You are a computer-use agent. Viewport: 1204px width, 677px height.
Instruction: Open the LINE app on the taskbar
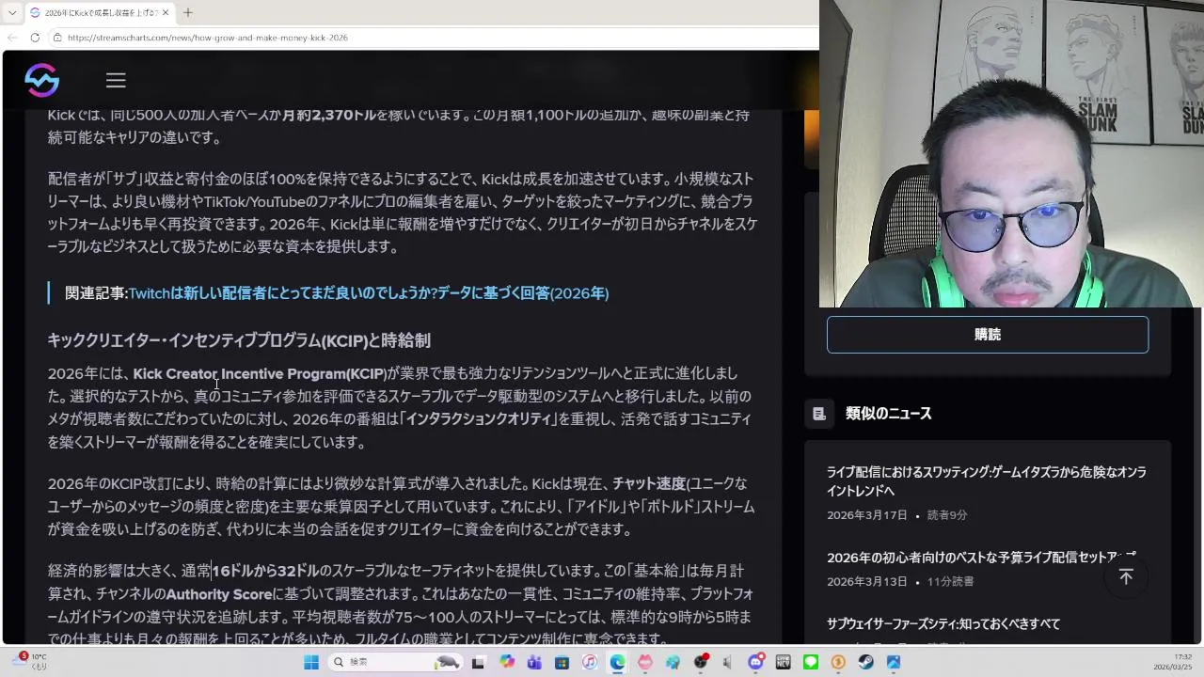[x=811, y=662]
